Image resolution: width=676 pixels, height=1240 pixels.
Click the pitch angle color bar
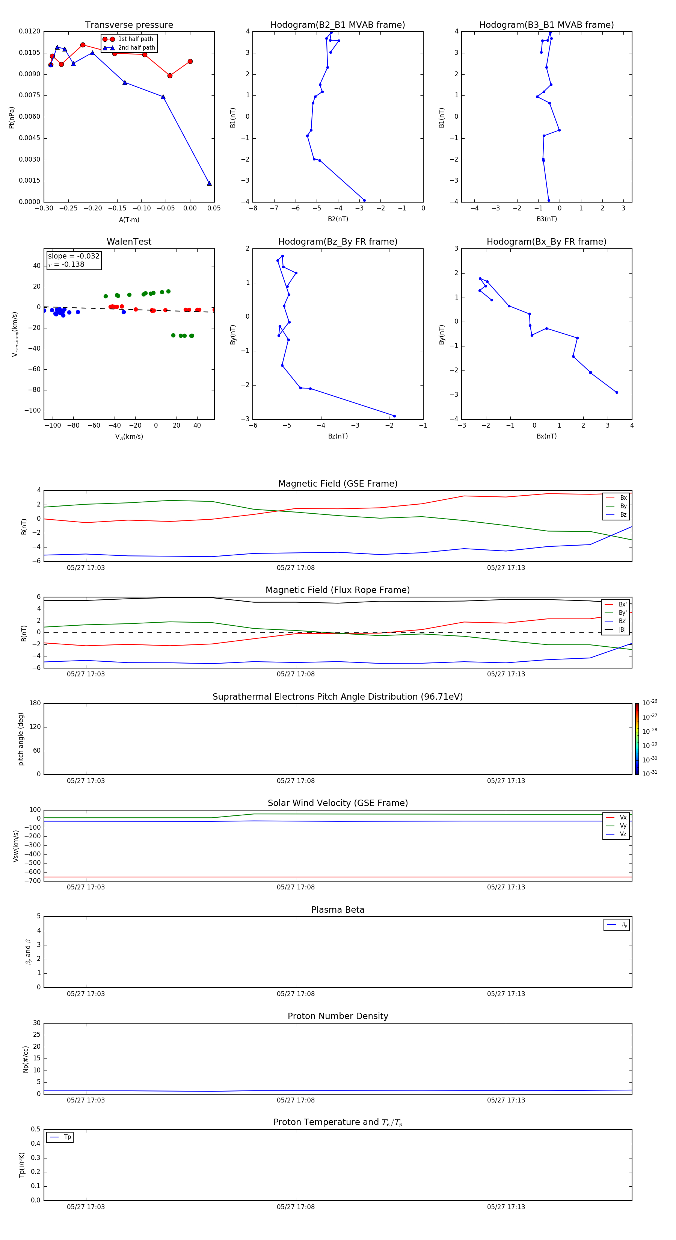click(x=637, y=739)
